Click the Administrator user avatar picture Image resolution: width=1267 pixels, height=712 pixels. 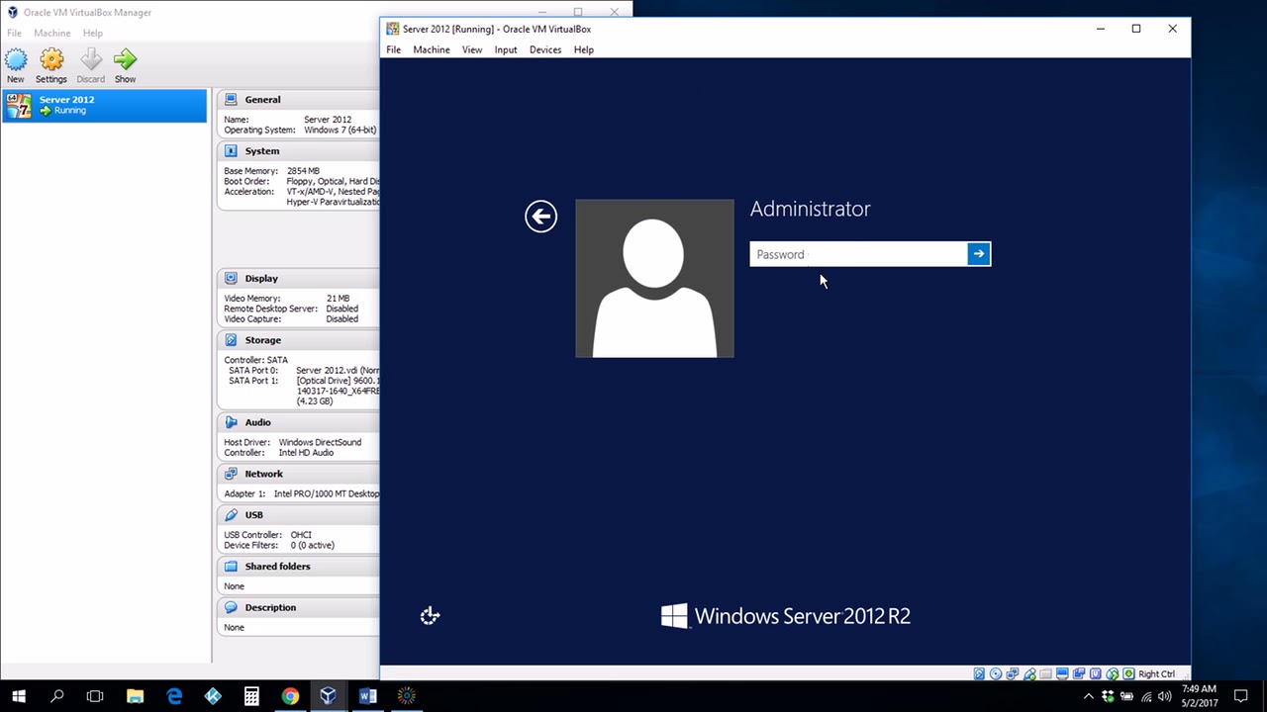click(654, 278)
